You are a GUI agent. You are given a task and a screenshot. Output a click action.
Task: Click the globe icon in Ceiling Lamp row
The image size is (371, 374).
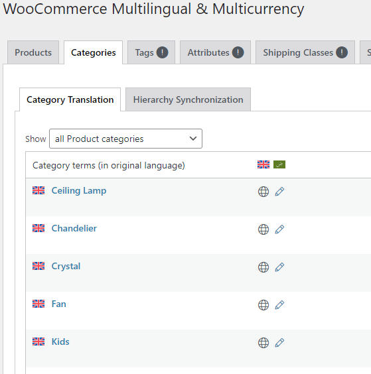coord(263,192)
